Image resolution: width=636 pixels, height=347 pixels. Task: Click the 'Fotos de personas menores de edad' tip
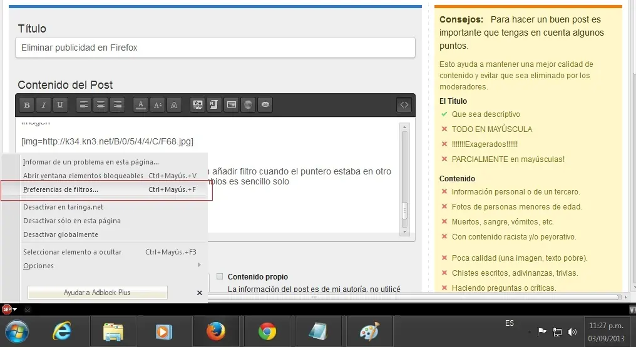[x=517, y=206]
